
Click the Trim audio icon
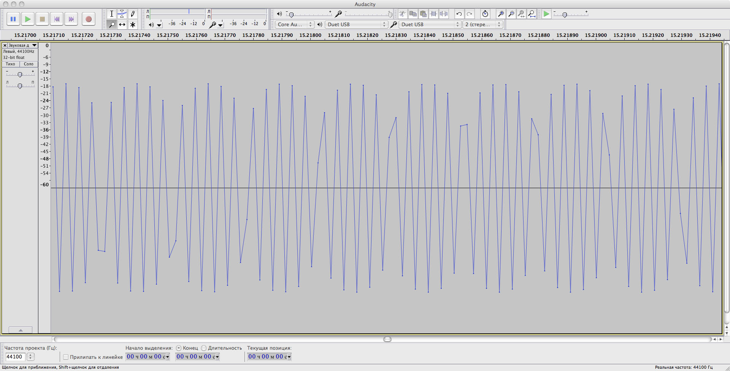pyautogui.click(x=433, y=14)
